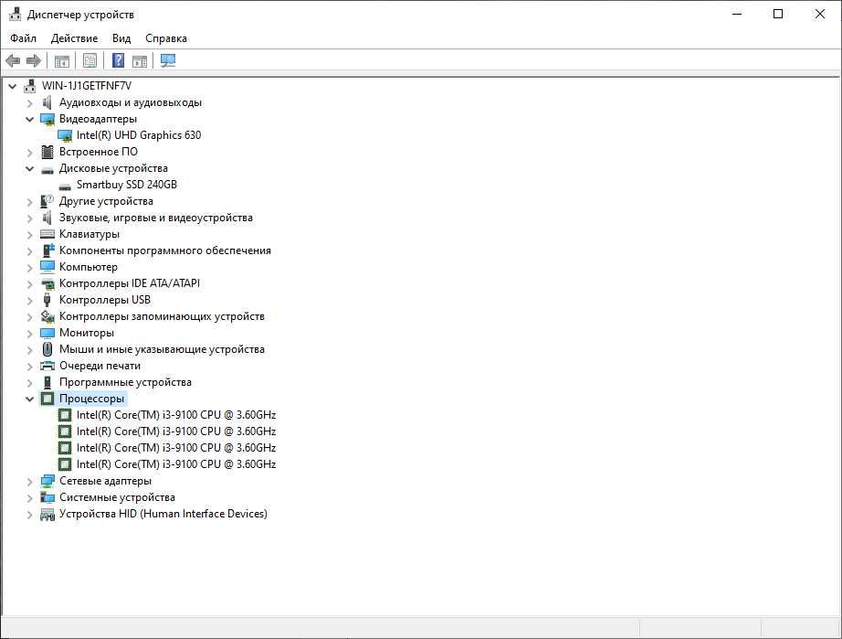Click the keyboard icon of Клавиатуры
842x639 pixels.
tap(47, 234)
